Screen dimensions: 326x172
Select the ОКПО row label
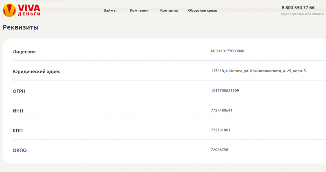[20, 150]
